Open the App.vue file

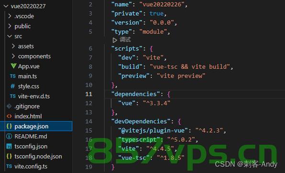(x=29, y=66)
